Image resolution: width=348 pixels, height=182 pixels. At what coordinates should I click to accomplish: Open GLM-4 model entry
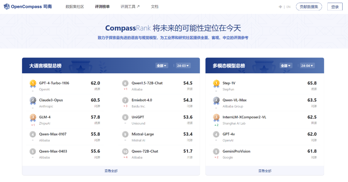(x=45, y=117)
